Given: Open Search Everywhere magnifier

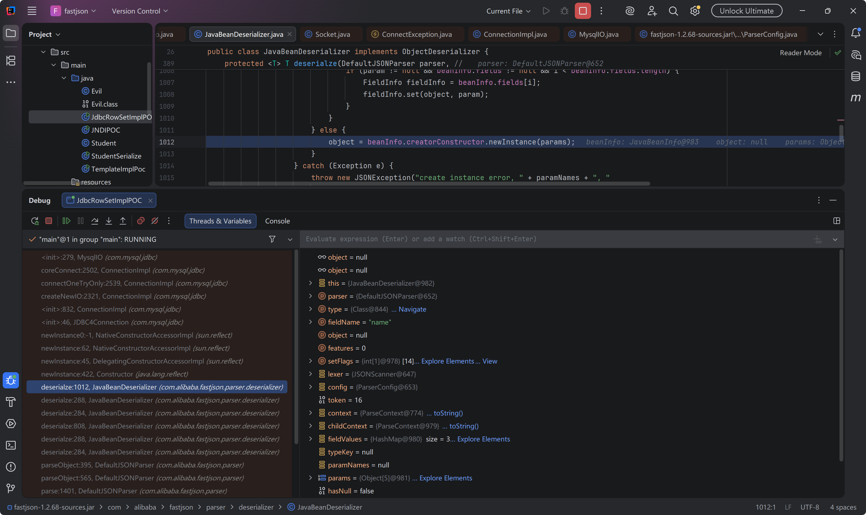Looking at the screenshot, I should pos(673,11).
